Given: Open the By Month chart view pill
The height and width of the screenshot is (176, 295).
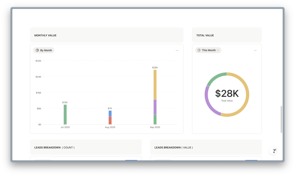Looking at the screenshot, I should click(x=44, y=50).
